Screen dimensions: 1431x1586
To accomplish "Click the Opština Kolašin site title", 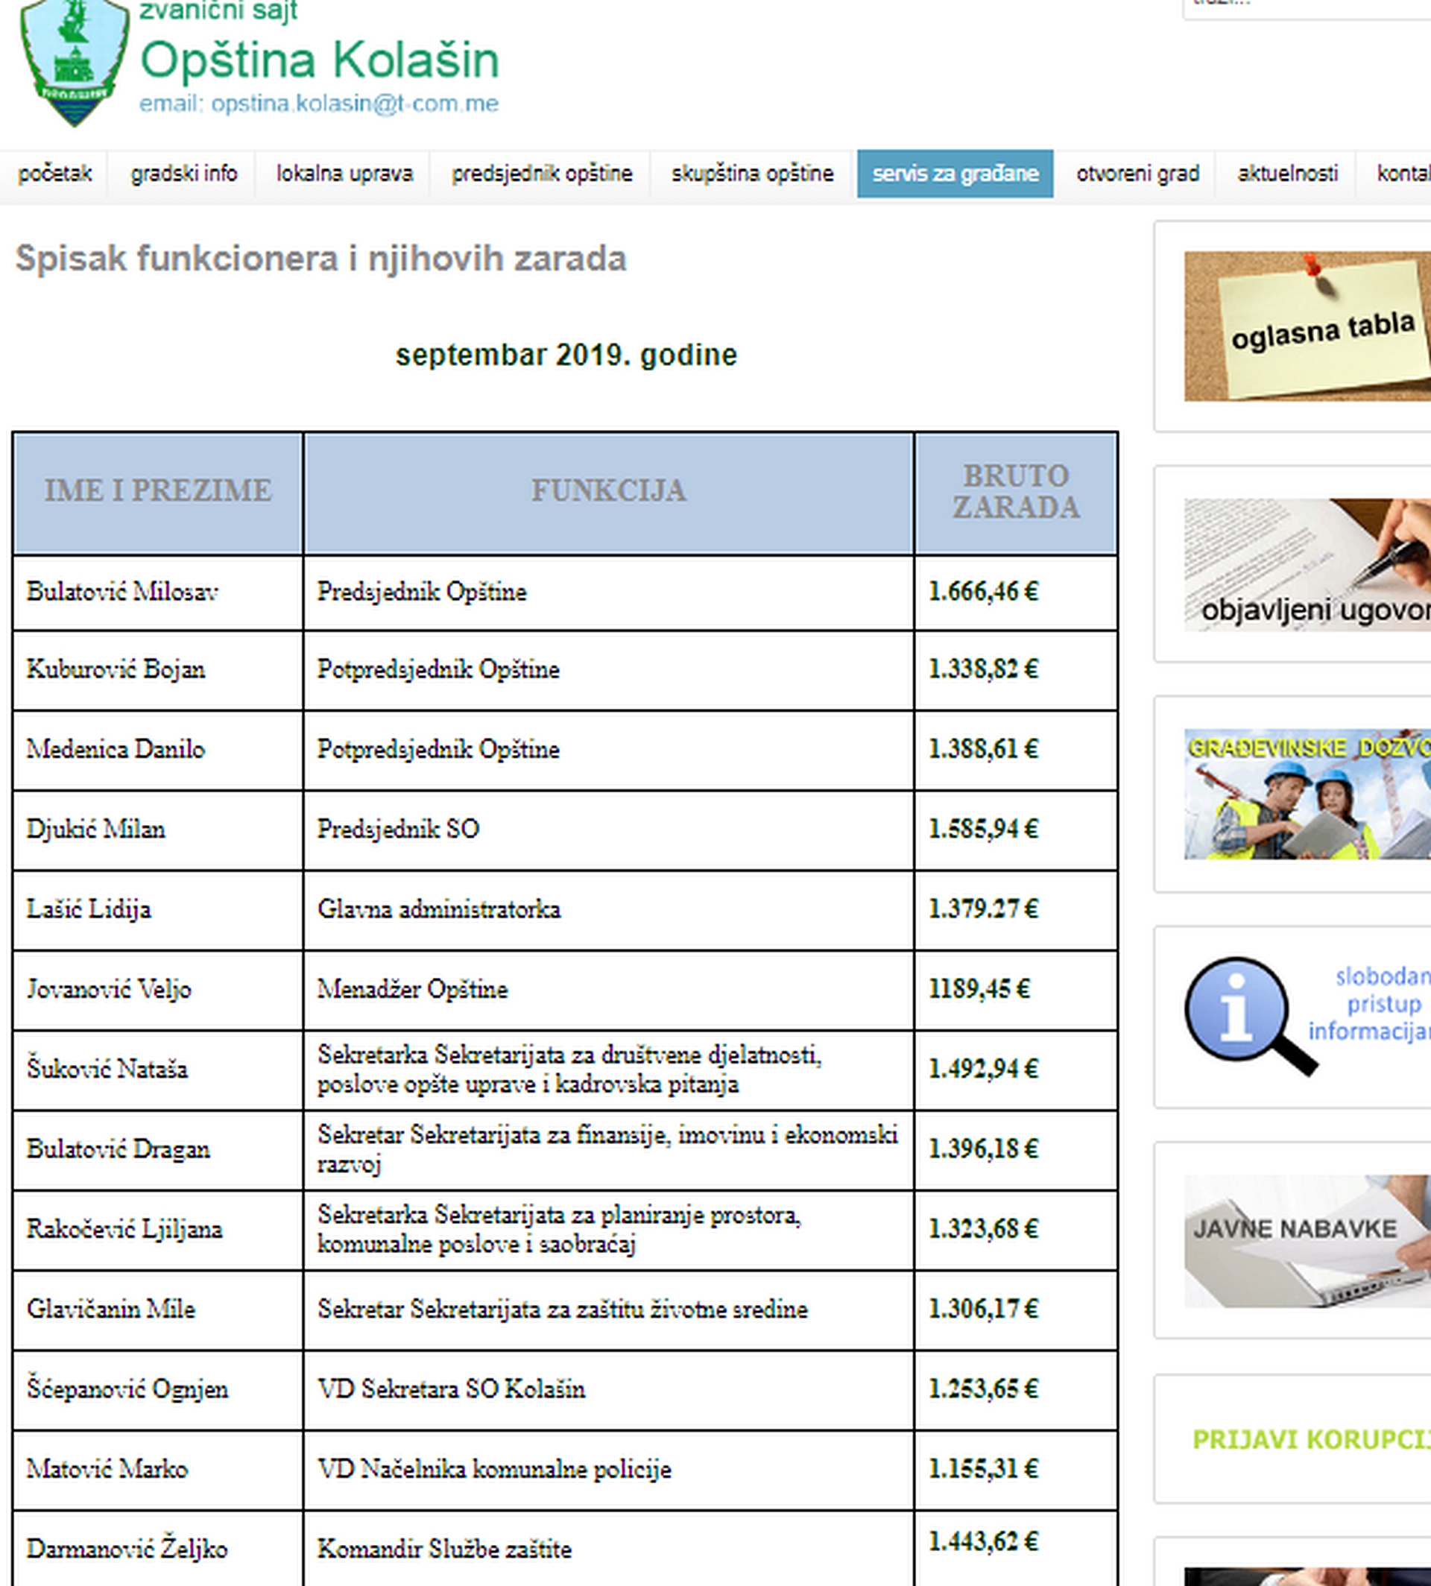I will (319, 60).
